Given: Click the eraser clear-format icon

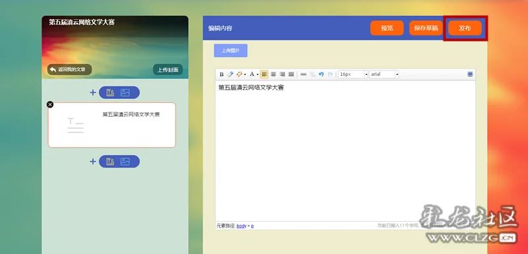Looking at the screenshot, I should click(230, 75).
